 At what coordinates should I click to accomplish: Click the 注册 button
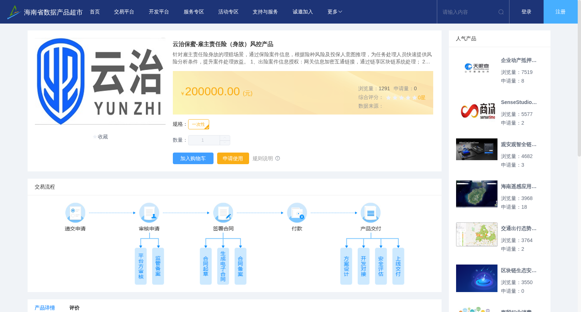(x=561, y=12)
